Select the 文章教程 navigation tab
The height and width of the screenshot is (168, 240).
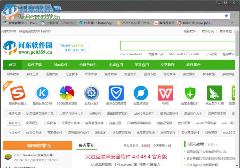[167, 65]
